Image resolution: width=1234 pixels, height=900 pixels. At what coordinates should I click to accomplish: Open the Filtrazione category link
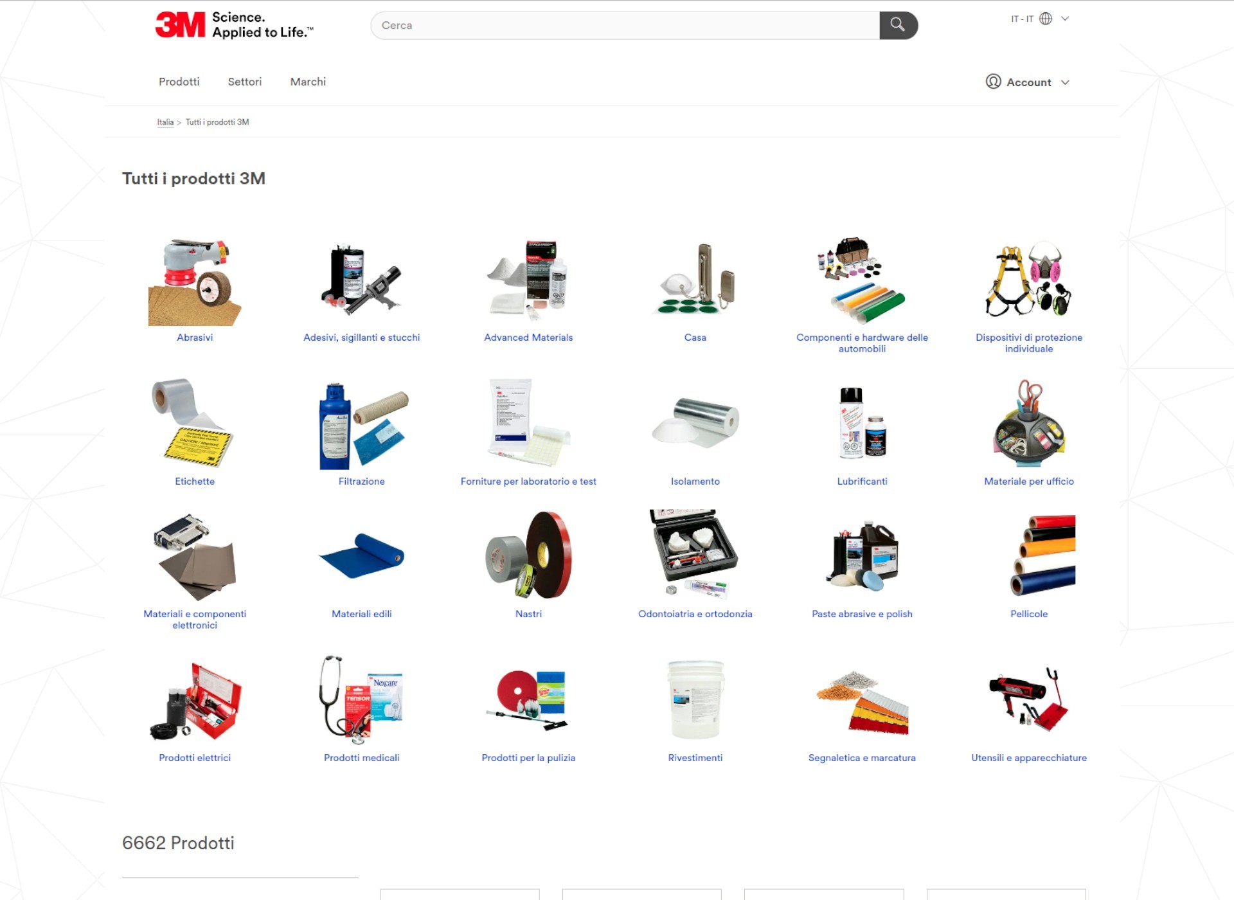pos(361,482)
